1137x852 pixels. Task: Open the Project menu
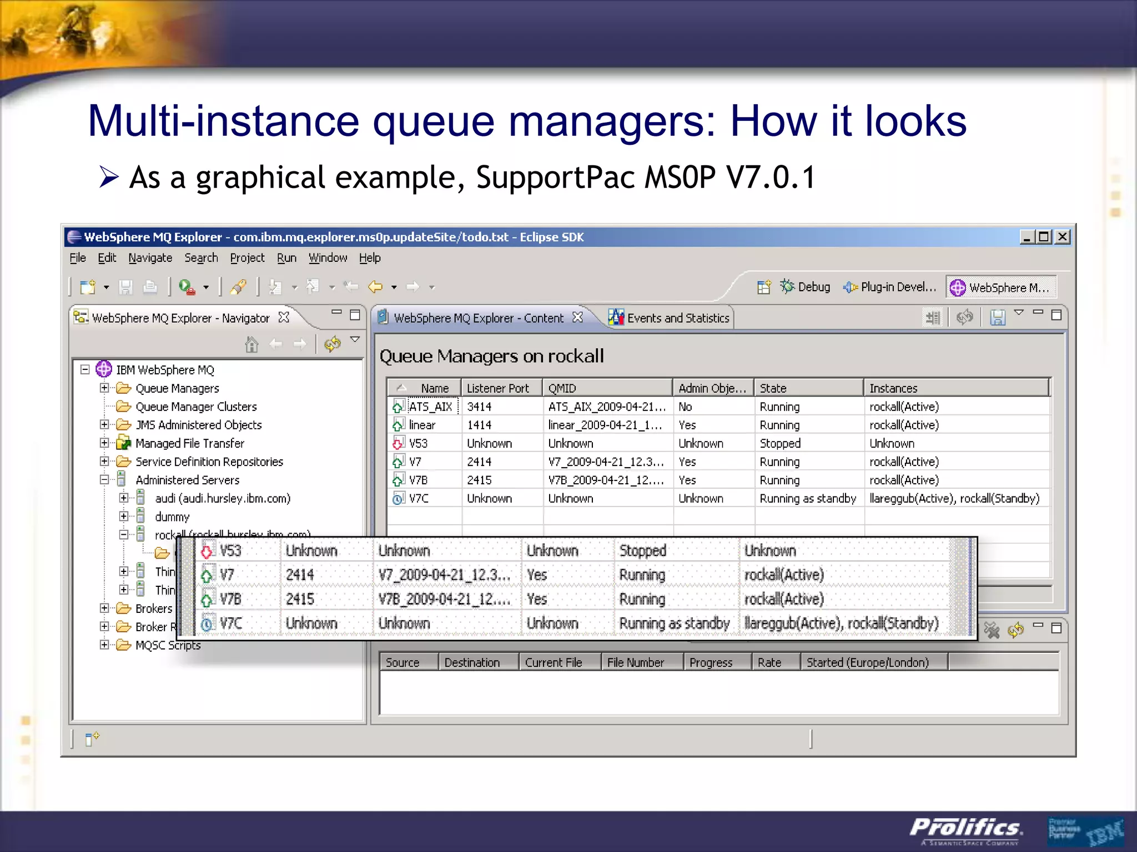247,258
